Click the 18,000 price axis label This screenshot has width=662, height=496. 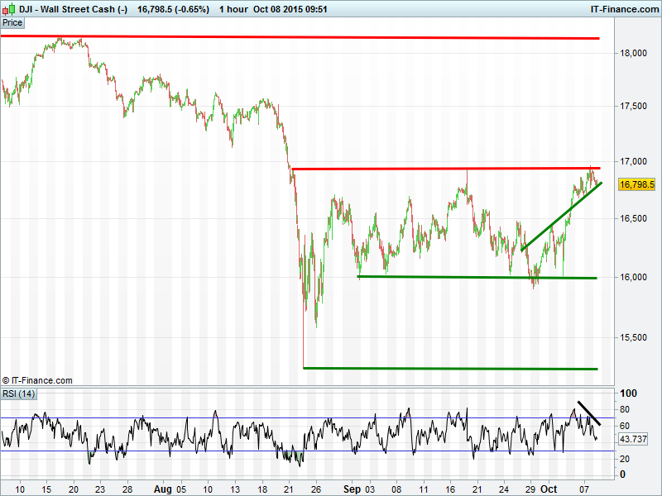(635, 53)
